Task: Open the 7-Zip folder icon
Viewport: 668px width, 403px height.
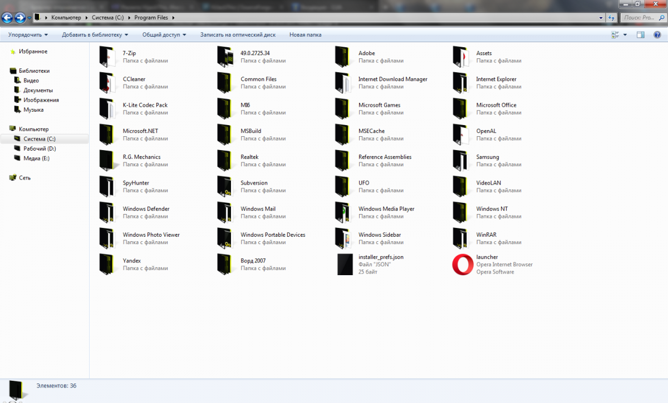Action: click(x=106, y=57)
